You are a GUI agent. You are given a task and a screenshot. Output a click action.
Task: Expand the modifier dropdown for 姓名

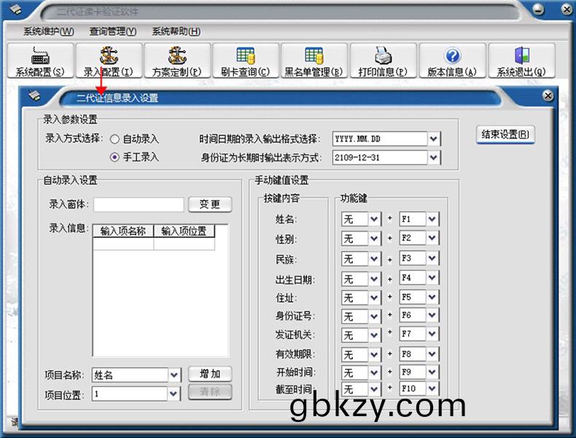(x=374, y=219)
